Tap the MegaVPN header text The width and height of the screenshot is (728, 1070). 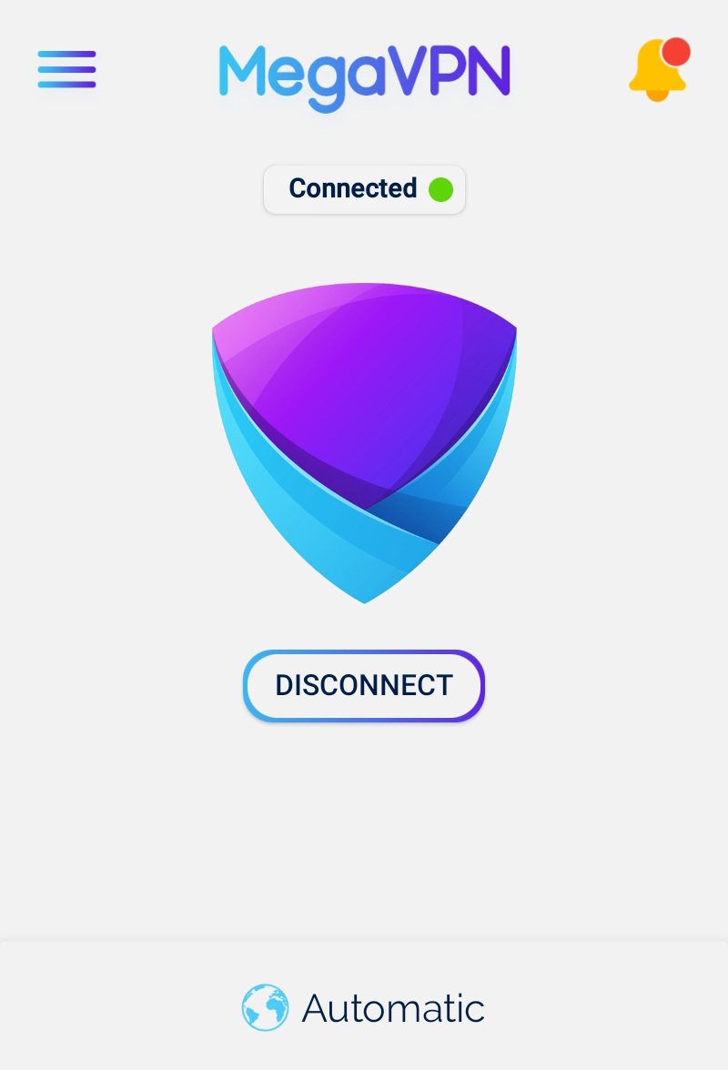364,76
